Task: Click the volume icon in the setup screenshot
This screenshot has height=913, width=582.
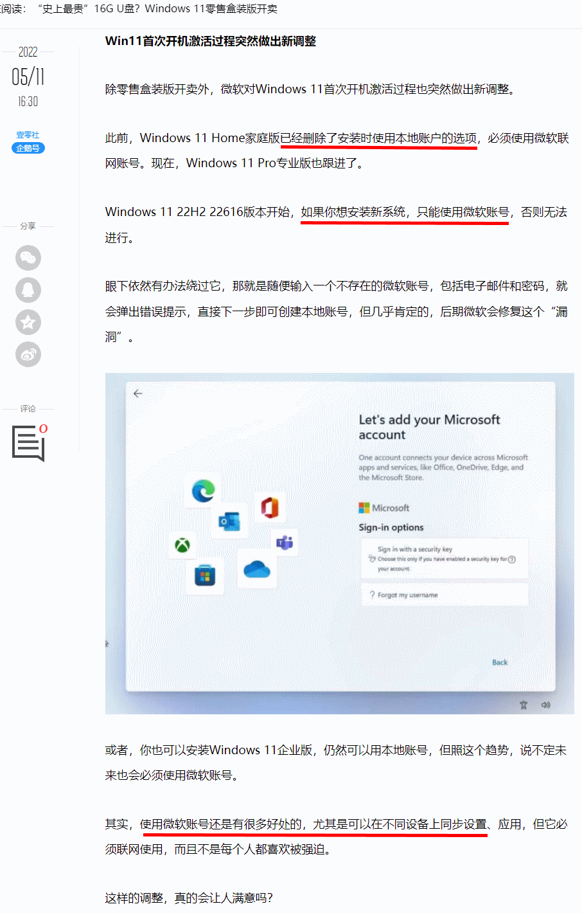Action: (546, 705)
